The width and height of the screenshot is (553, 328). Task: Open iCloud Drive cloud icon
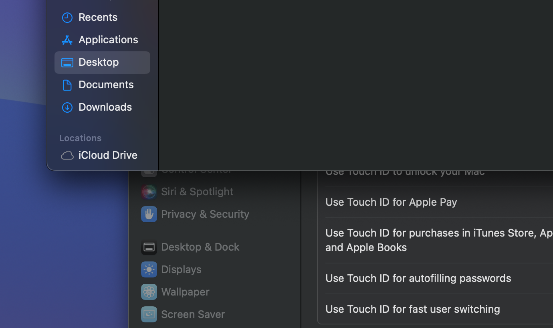pos(67,155)
